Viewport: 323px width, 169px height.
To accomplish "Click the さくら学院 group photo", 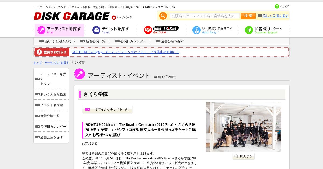I will 244,127.
